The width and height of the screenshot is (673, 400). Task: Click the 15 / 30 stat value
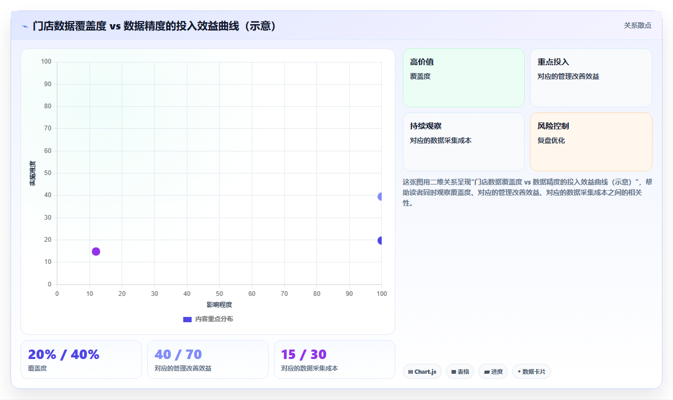tap(304, 354)
